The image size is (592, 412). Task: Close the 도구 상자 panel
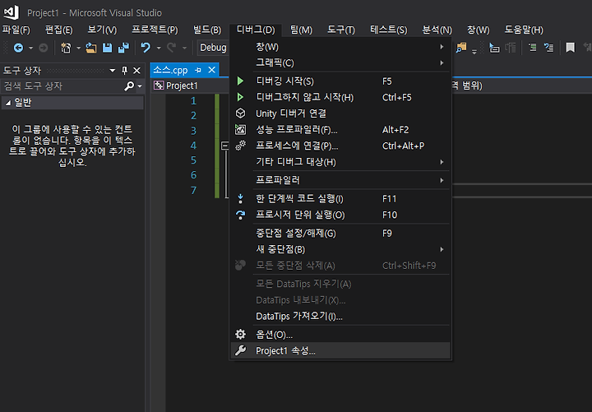137,71
